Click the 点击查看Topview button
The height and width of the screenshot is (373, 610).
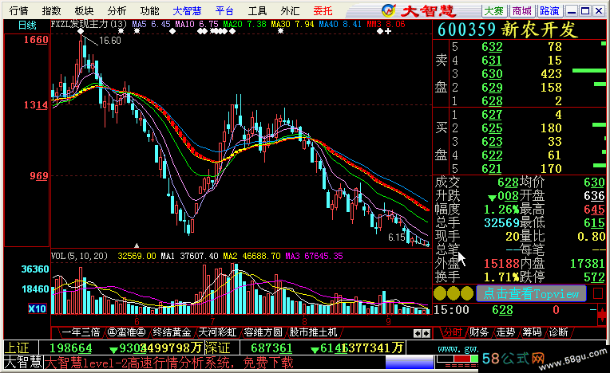pyautogui.click(x=531, y=293)
